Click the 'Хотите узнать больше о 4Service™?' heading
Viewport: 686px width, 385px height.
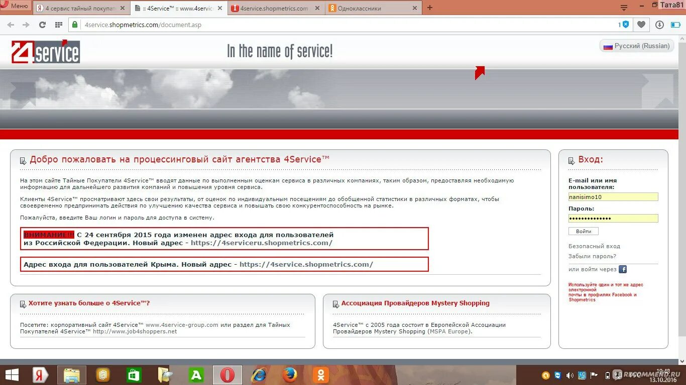(x=89, y=303)
